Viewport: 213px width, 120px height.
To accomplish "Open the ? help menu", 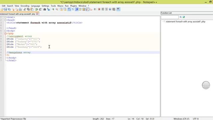I will 88,6.
